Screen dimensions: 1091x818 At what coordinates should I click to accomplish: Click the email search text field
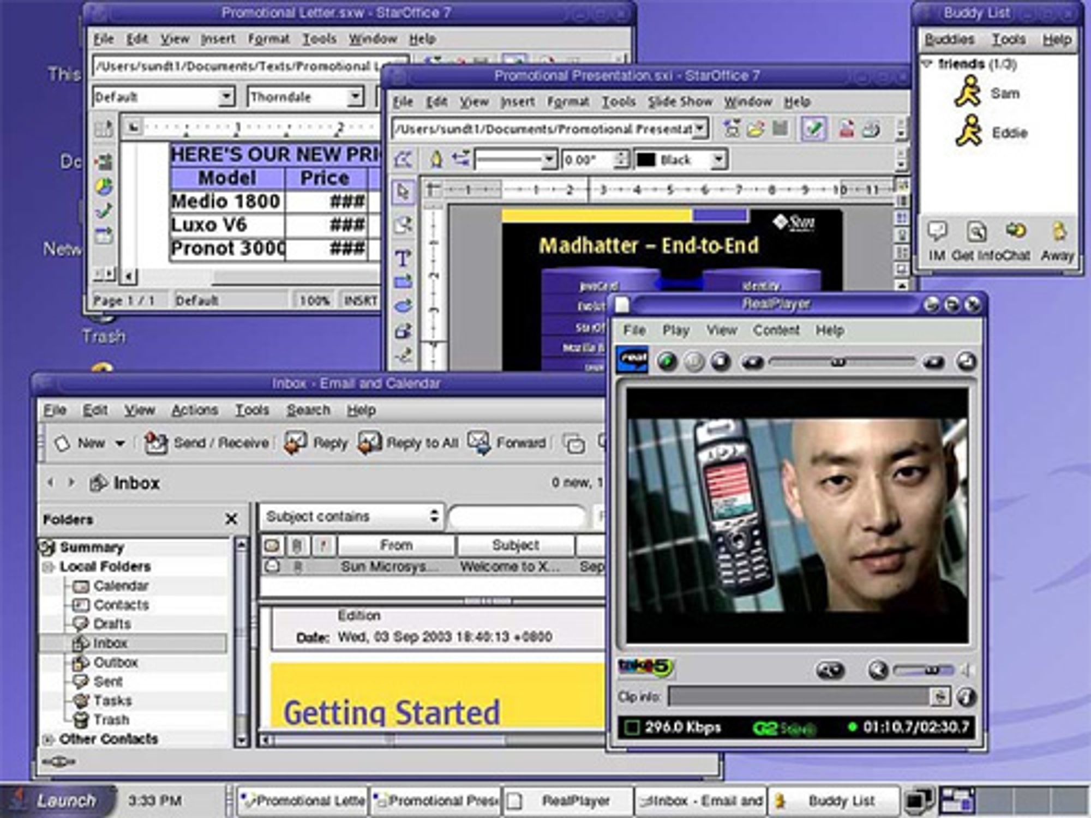[516, 516]
